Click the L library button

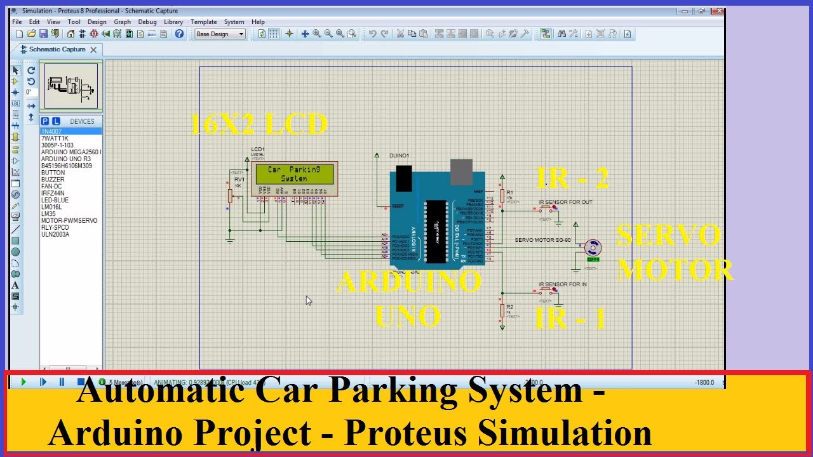[x=56, y=121]
